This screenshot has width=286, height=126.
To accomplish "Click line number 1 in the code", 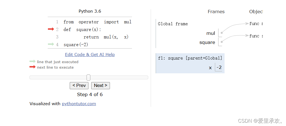I will tap(57, 22).
